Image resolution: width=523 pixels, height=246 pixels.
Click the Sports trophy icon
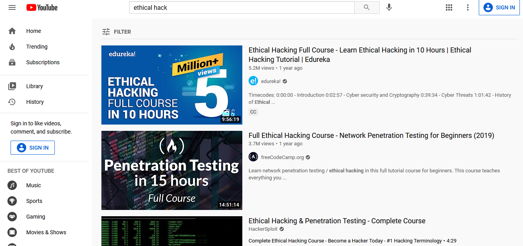[x=12, y=201]
